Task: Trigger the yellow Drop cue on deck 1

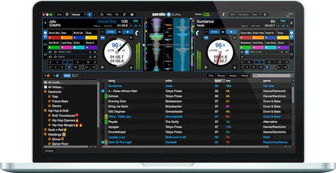Action: click(91, 37)
